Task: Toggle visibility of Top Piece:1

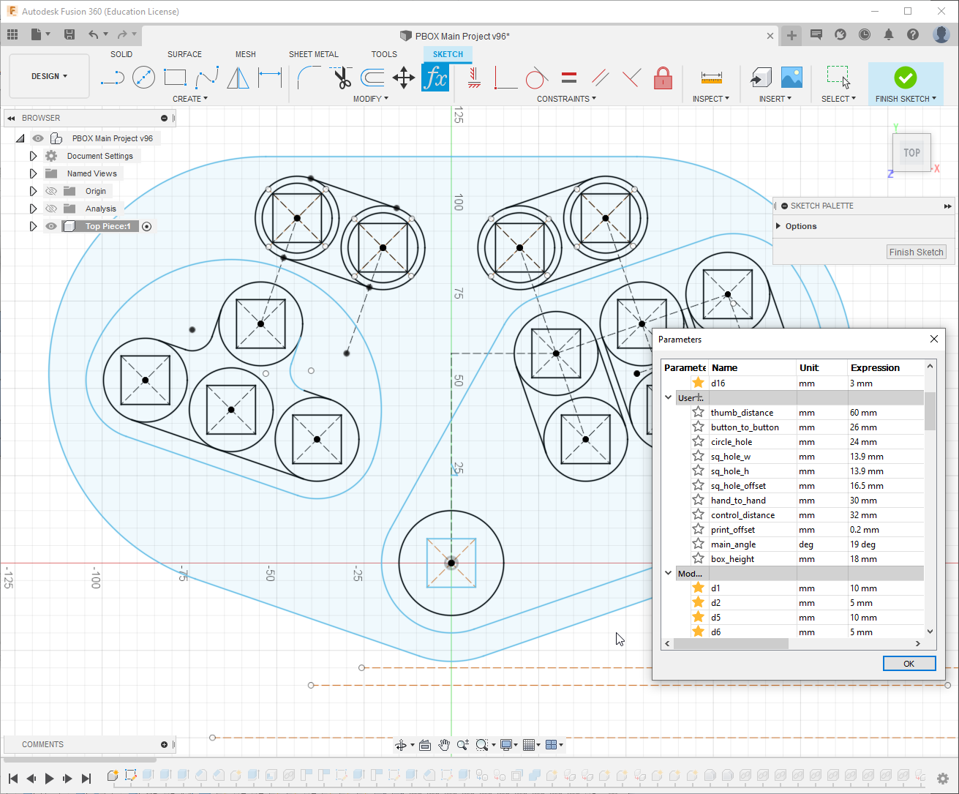Action: (x=50, y=226)
